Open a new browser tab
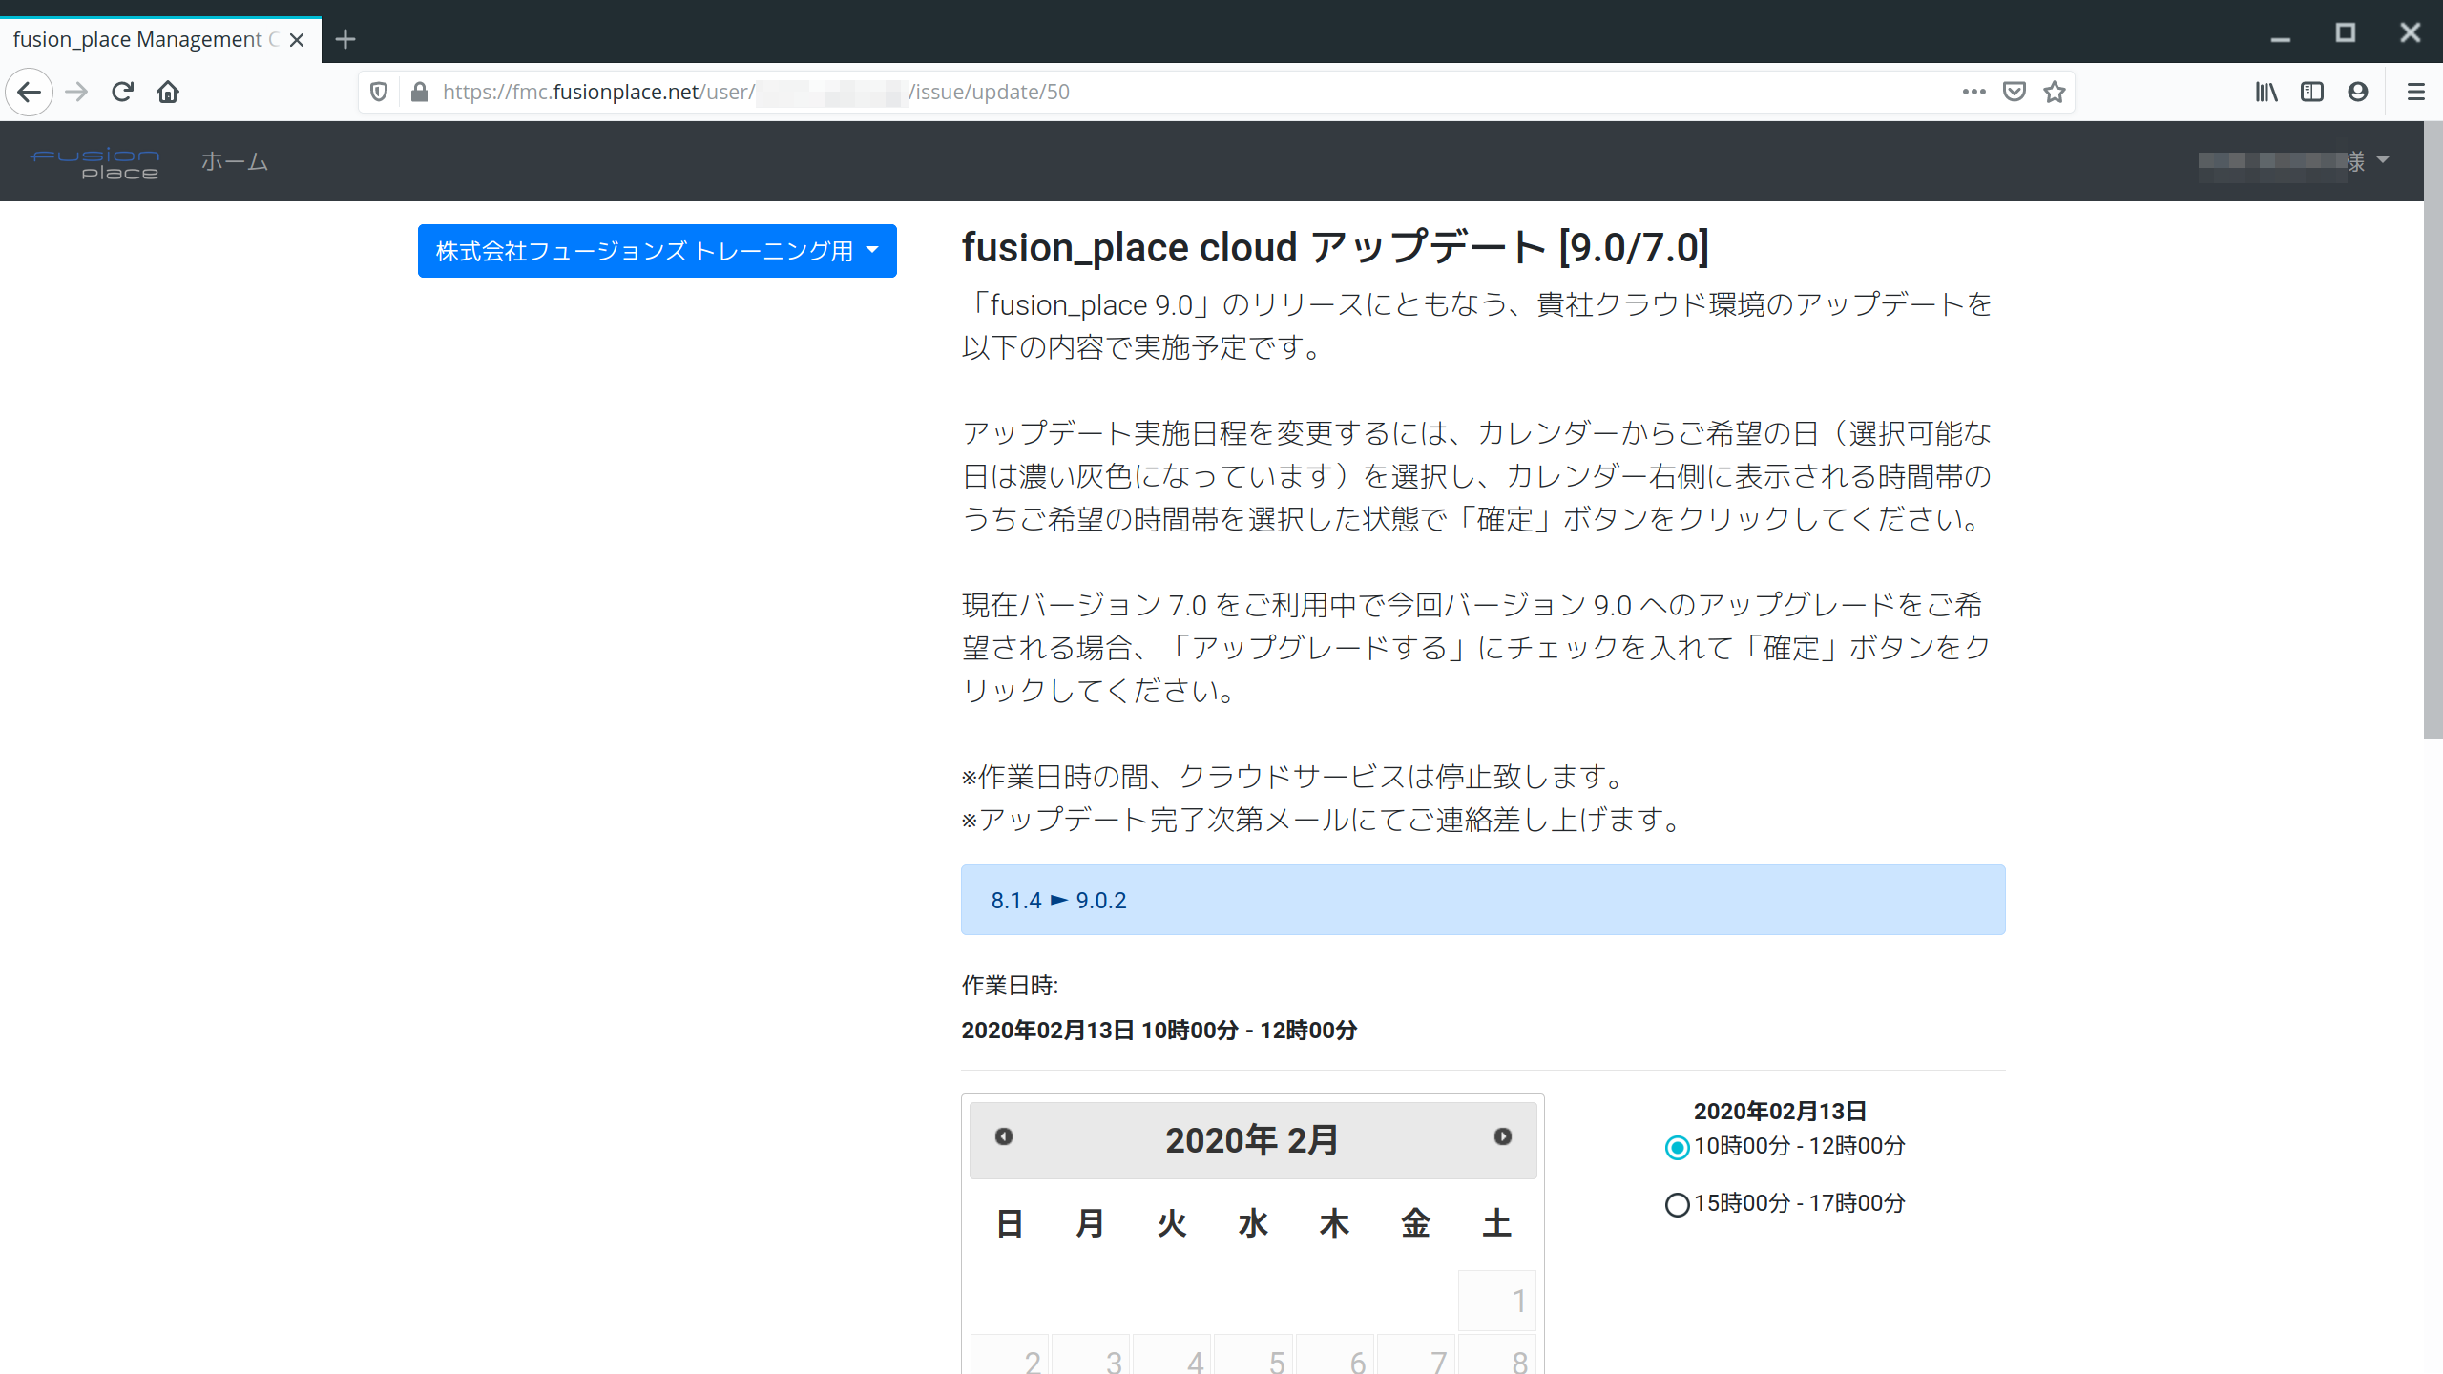Image resolution: width=2443 pixels, height=1374 pixels. 345,39
